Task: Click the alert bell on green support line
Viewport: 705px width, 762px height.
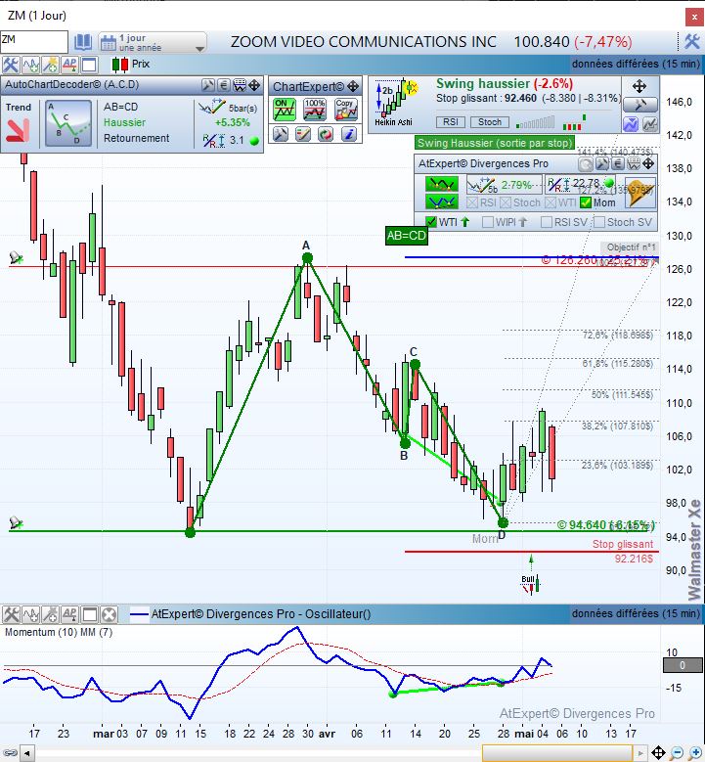Action: click(16, 522)
